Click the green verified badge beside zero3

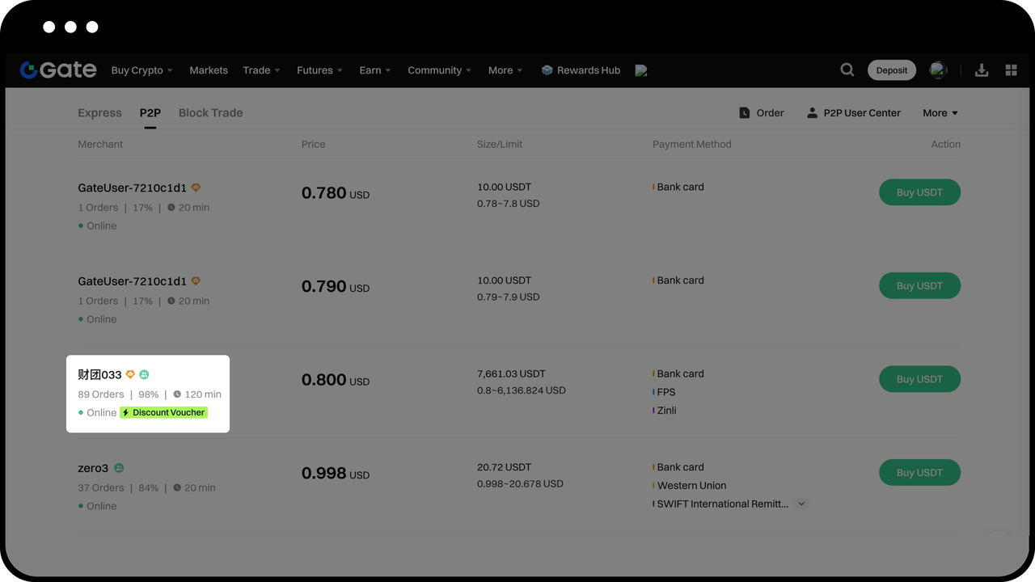[119, 468]
